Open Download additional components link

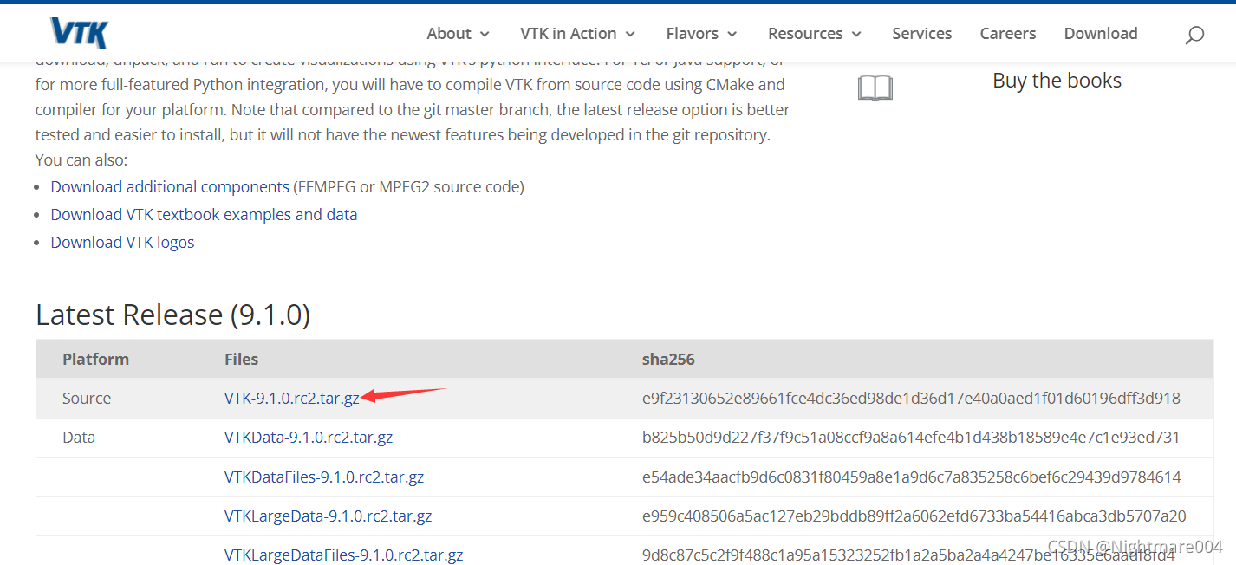(x=170, y=186)
